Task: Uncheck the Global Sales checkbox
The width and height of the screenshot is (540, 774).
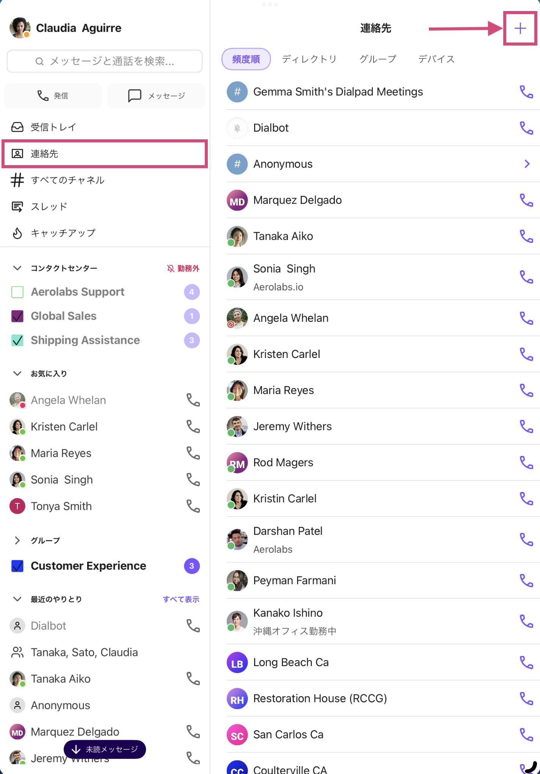Action: (x=17, y=316)
